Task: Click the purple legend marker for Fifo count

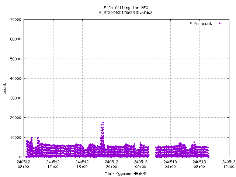Action: pos(220,24)
